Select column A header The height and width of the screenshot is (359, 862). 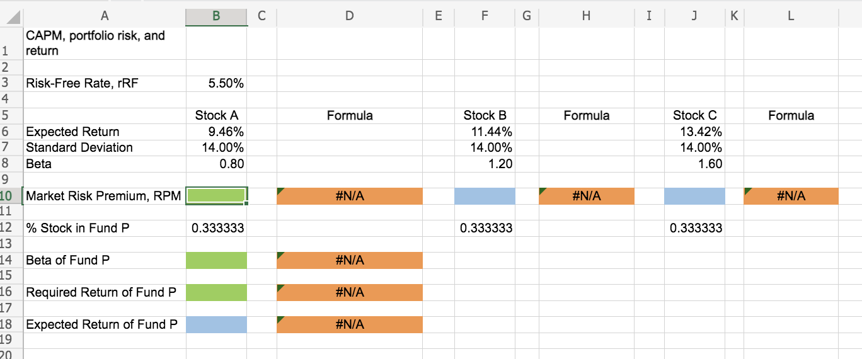click(105, 16)
